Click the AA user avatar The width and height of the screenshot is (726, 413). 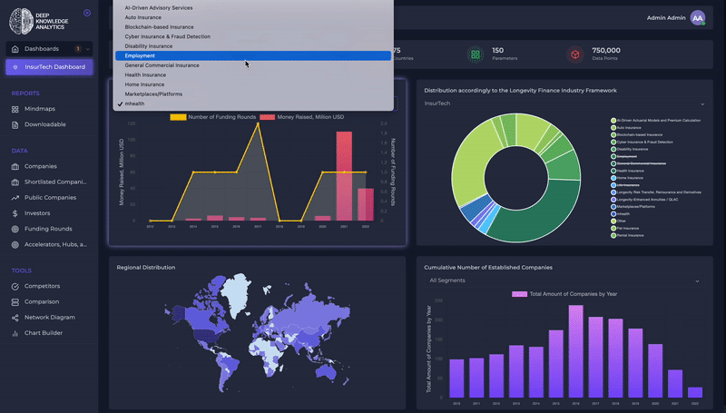click(x=697, y=18)
